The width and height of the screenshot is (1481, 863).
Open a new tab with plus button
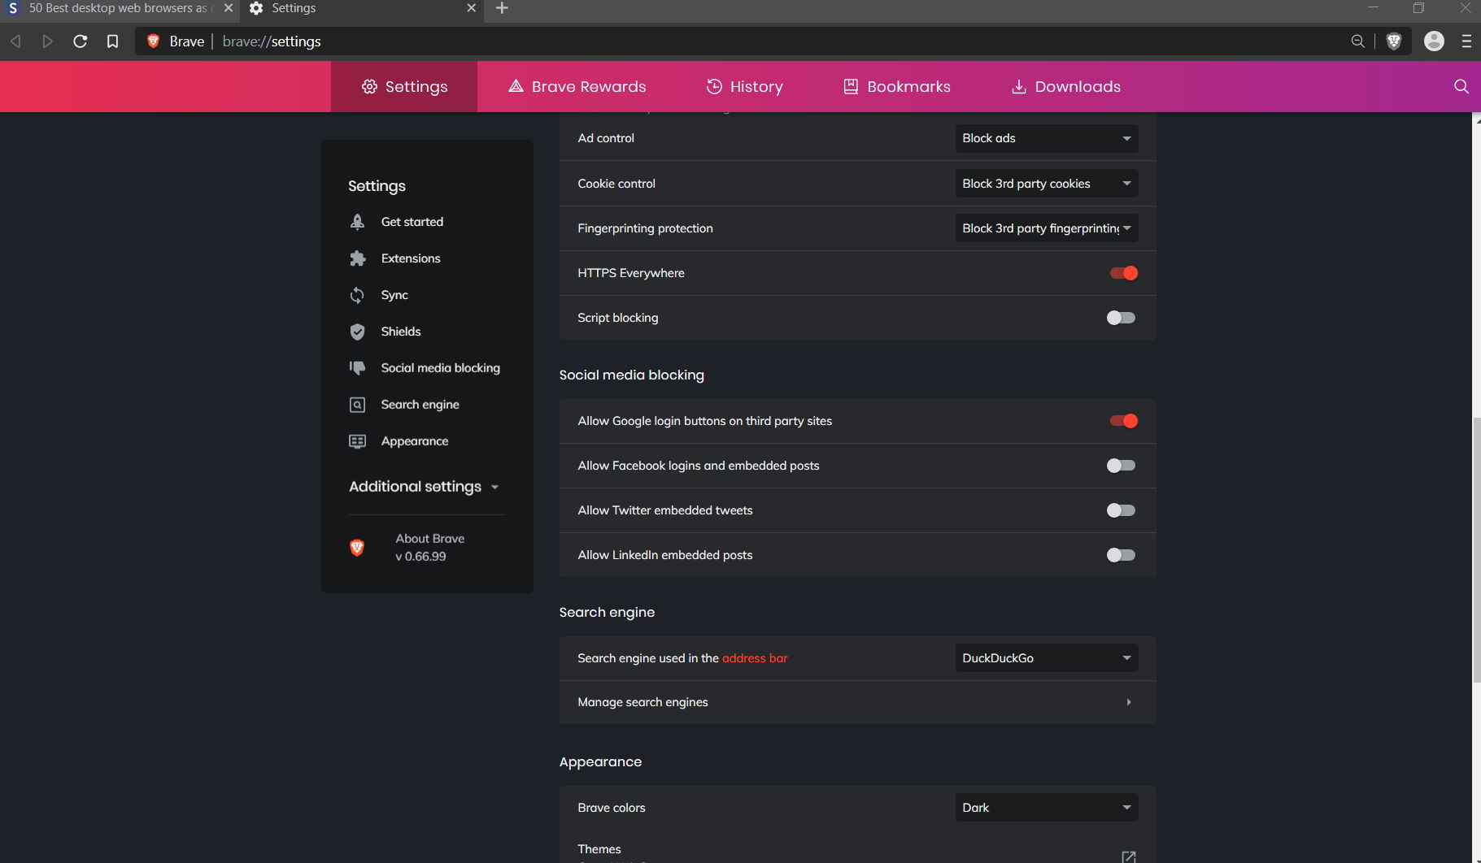[x=502, y=8]
